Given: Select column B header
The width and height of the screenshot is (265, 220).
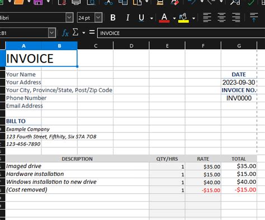Looking at the screenshot, I should coord(59,46).
